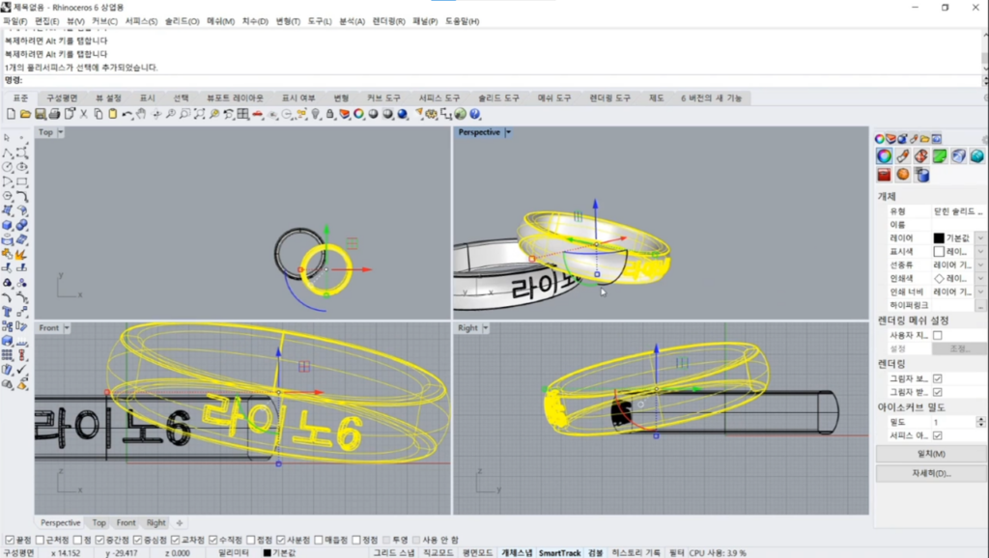The width and height of the screenshot is (989, 558).
Task: Enable the 사용자 지정 mesh checkbox
Action: (937, 335)
